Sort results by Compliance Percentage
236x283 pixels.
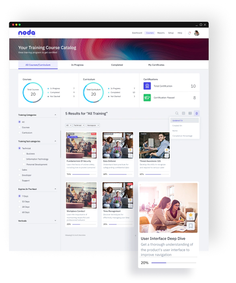pyautogui.click(x=183, y=136)
